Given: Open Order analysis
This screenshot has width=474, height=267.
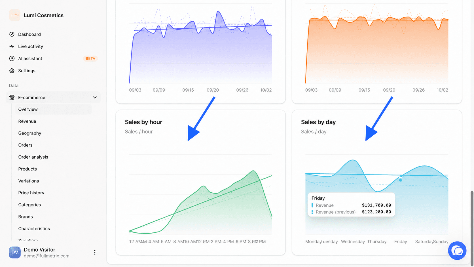Looking at the screenshot, I should 33,157.
